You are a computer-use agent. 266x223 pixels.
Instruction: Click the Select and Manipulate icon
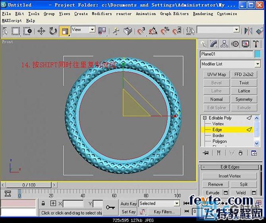pos(116,31)
